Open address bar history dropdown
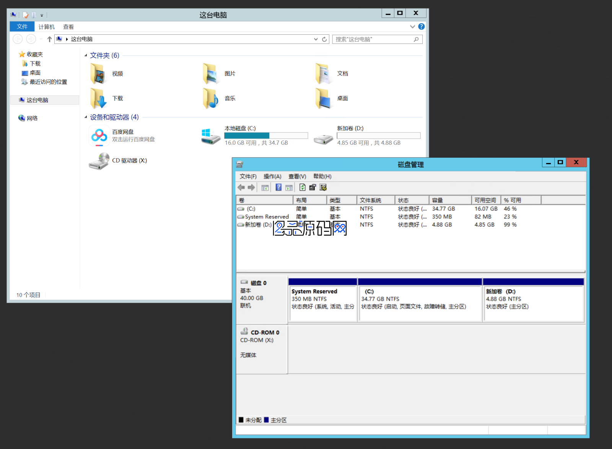The height and width of the screenshot is (449, 612). pos(316,39)
